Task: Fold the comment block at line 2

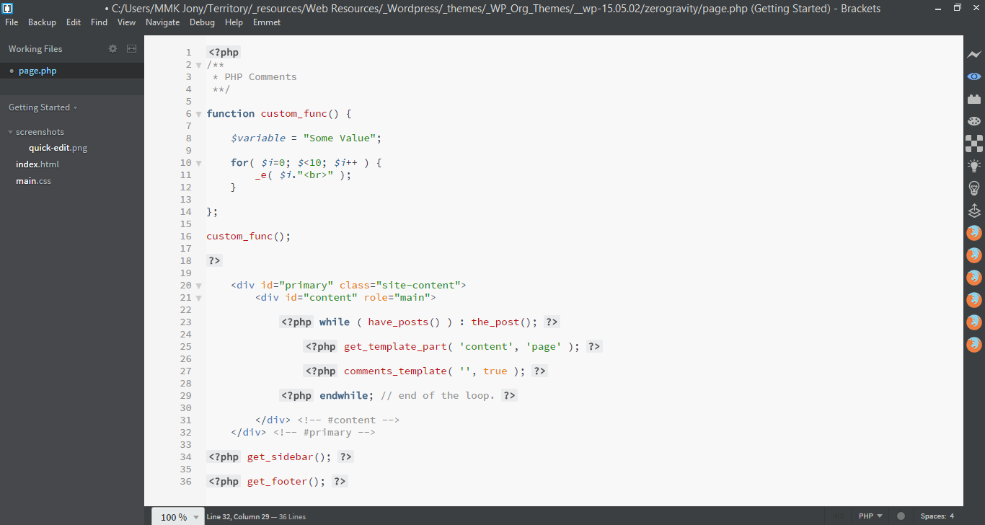Action: click(199, 65)
